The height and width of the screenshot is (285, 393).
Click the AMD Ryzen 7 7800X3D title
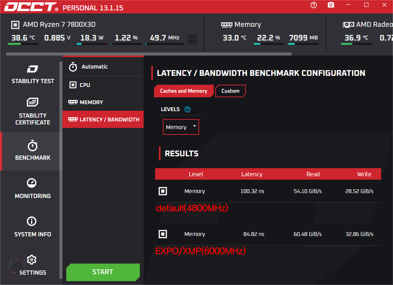(x=59, y=25)
